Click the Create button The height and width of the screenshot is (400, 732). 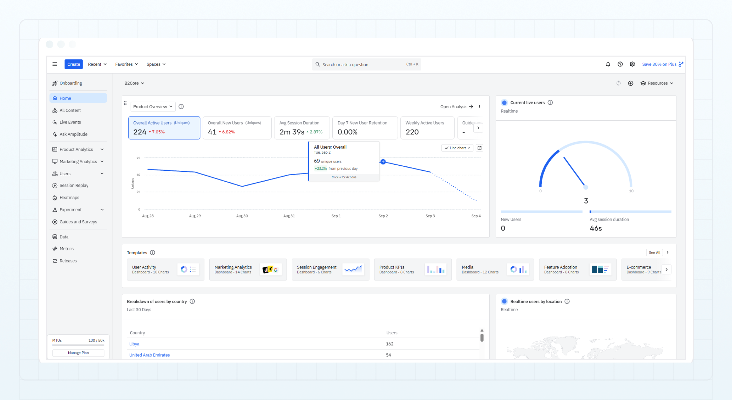pyautogui.click(x=74, y=64)
